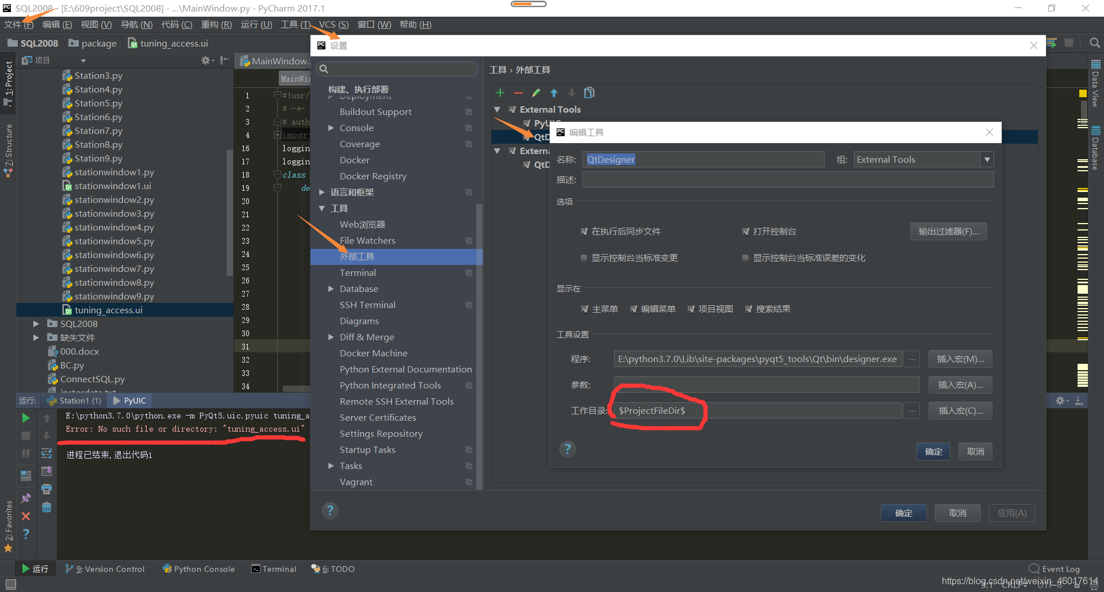Click 确定 in the Settings dialog
This screenshot has height=592, width=1104.
click(903, 513)
